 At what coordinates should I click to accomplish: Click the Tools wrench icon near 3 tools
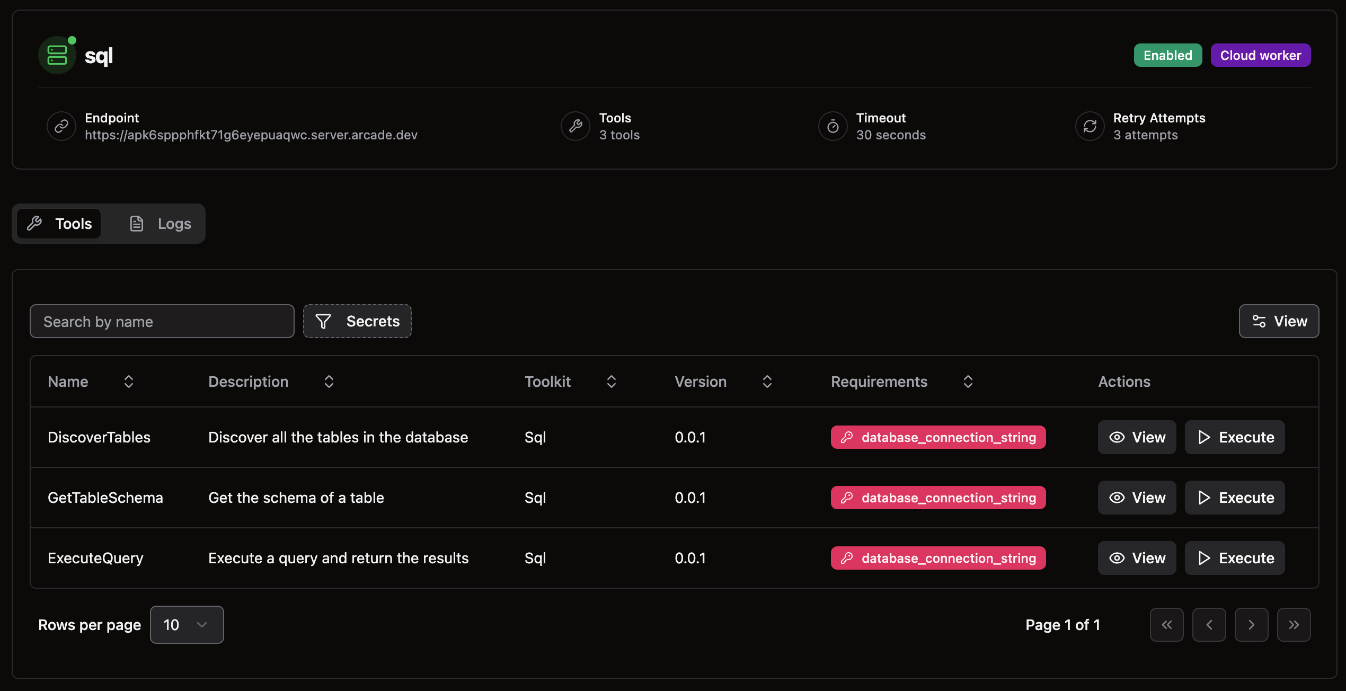click(575, 126)
